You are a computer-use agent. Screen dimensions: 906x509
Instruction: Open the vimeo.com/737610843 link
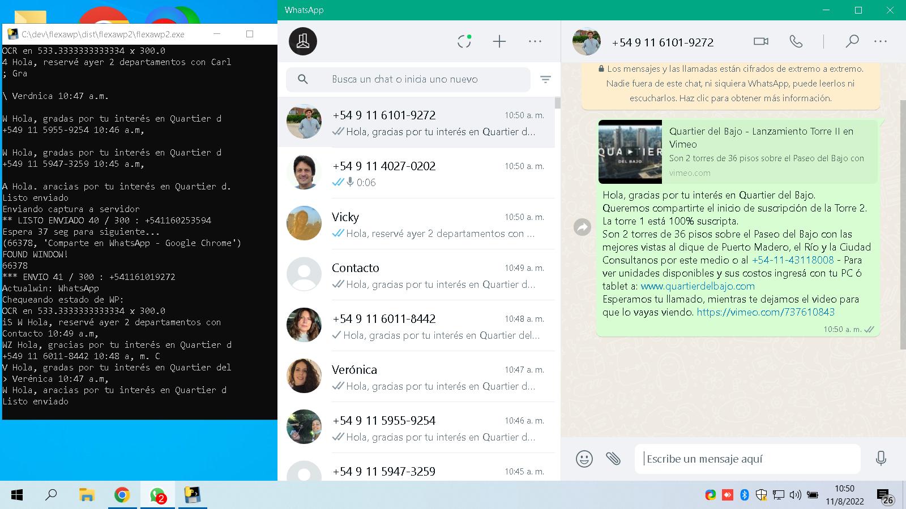tap(766, 312)
